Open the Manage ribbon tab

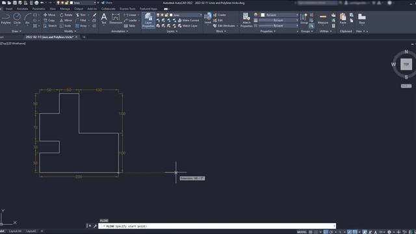[65, 8]
